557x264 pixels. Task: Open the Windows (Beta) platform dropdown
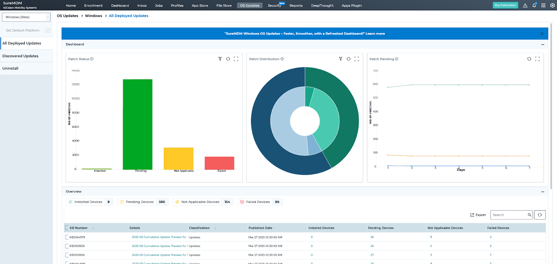pos(26,17)
